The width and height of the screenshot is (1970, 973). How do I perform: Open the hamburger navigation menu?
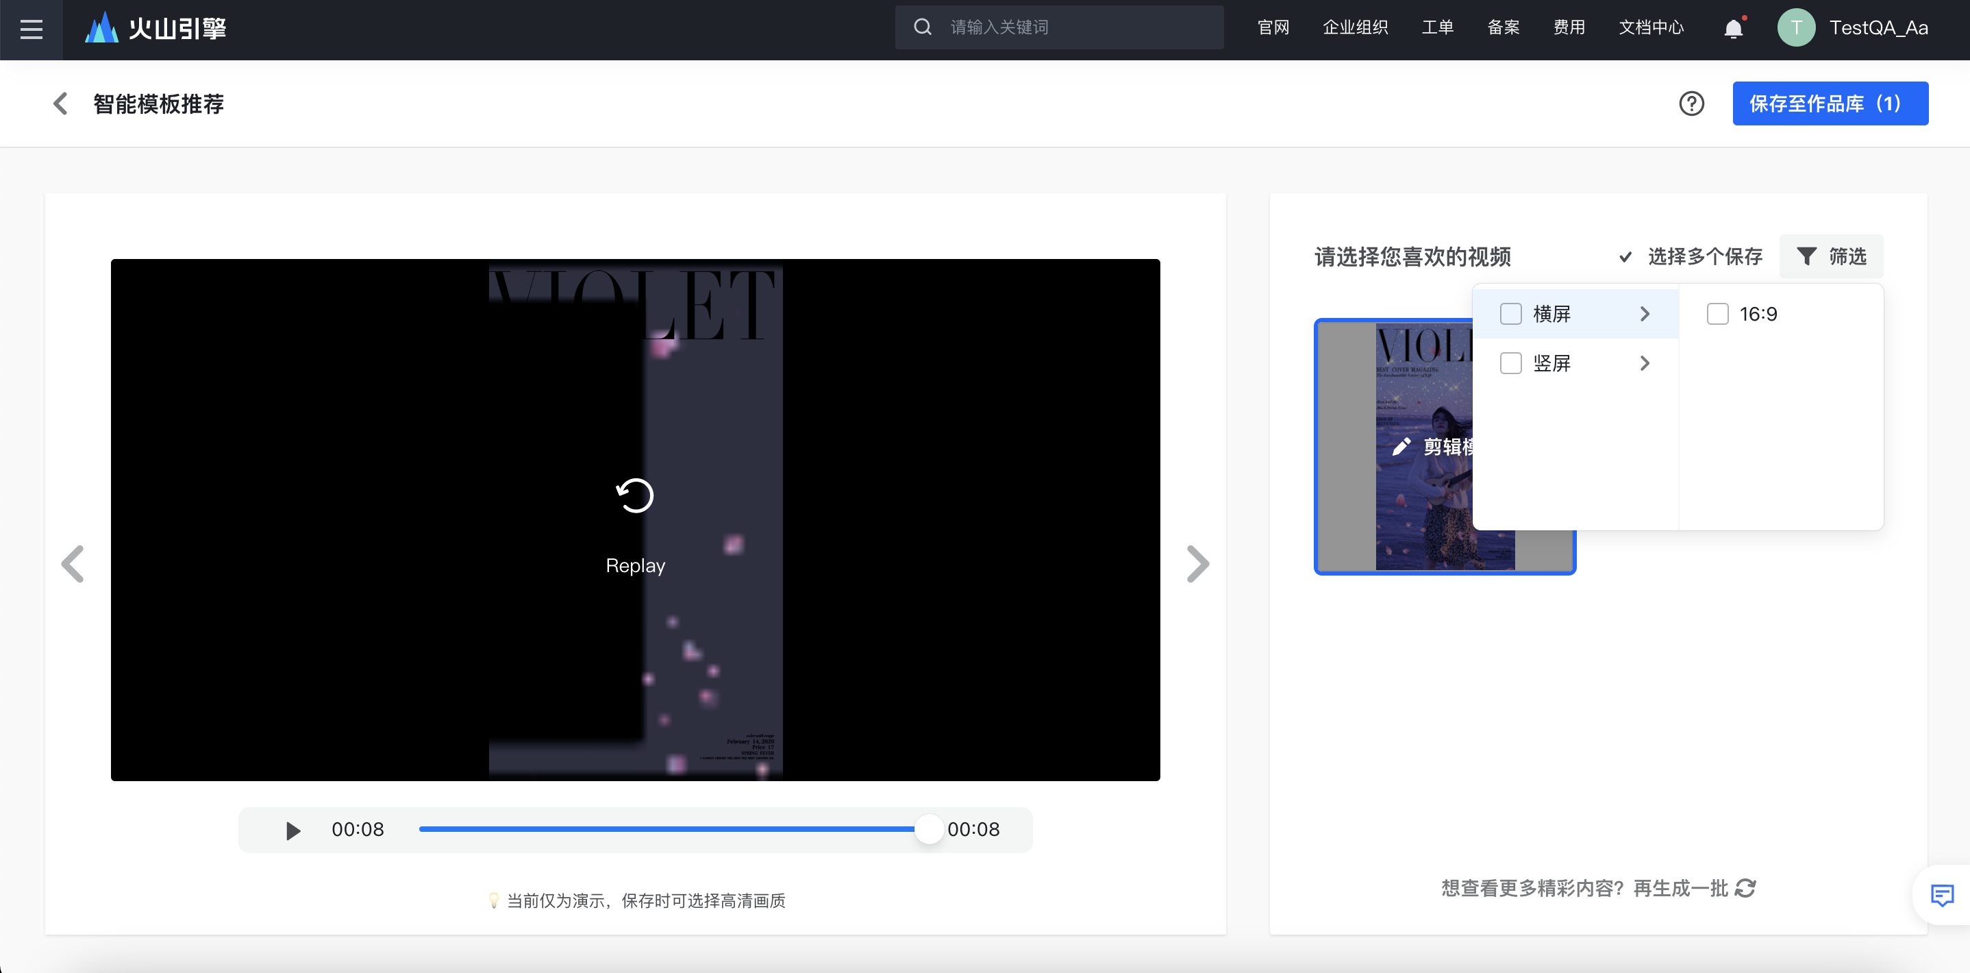pyautogui.click(x=32, y=29)
